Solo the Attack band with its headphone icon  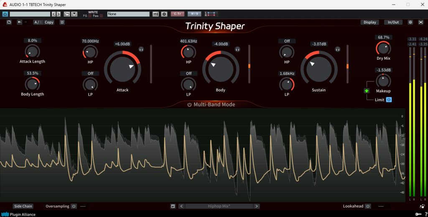pyautogui.click(x=141, y=49)
